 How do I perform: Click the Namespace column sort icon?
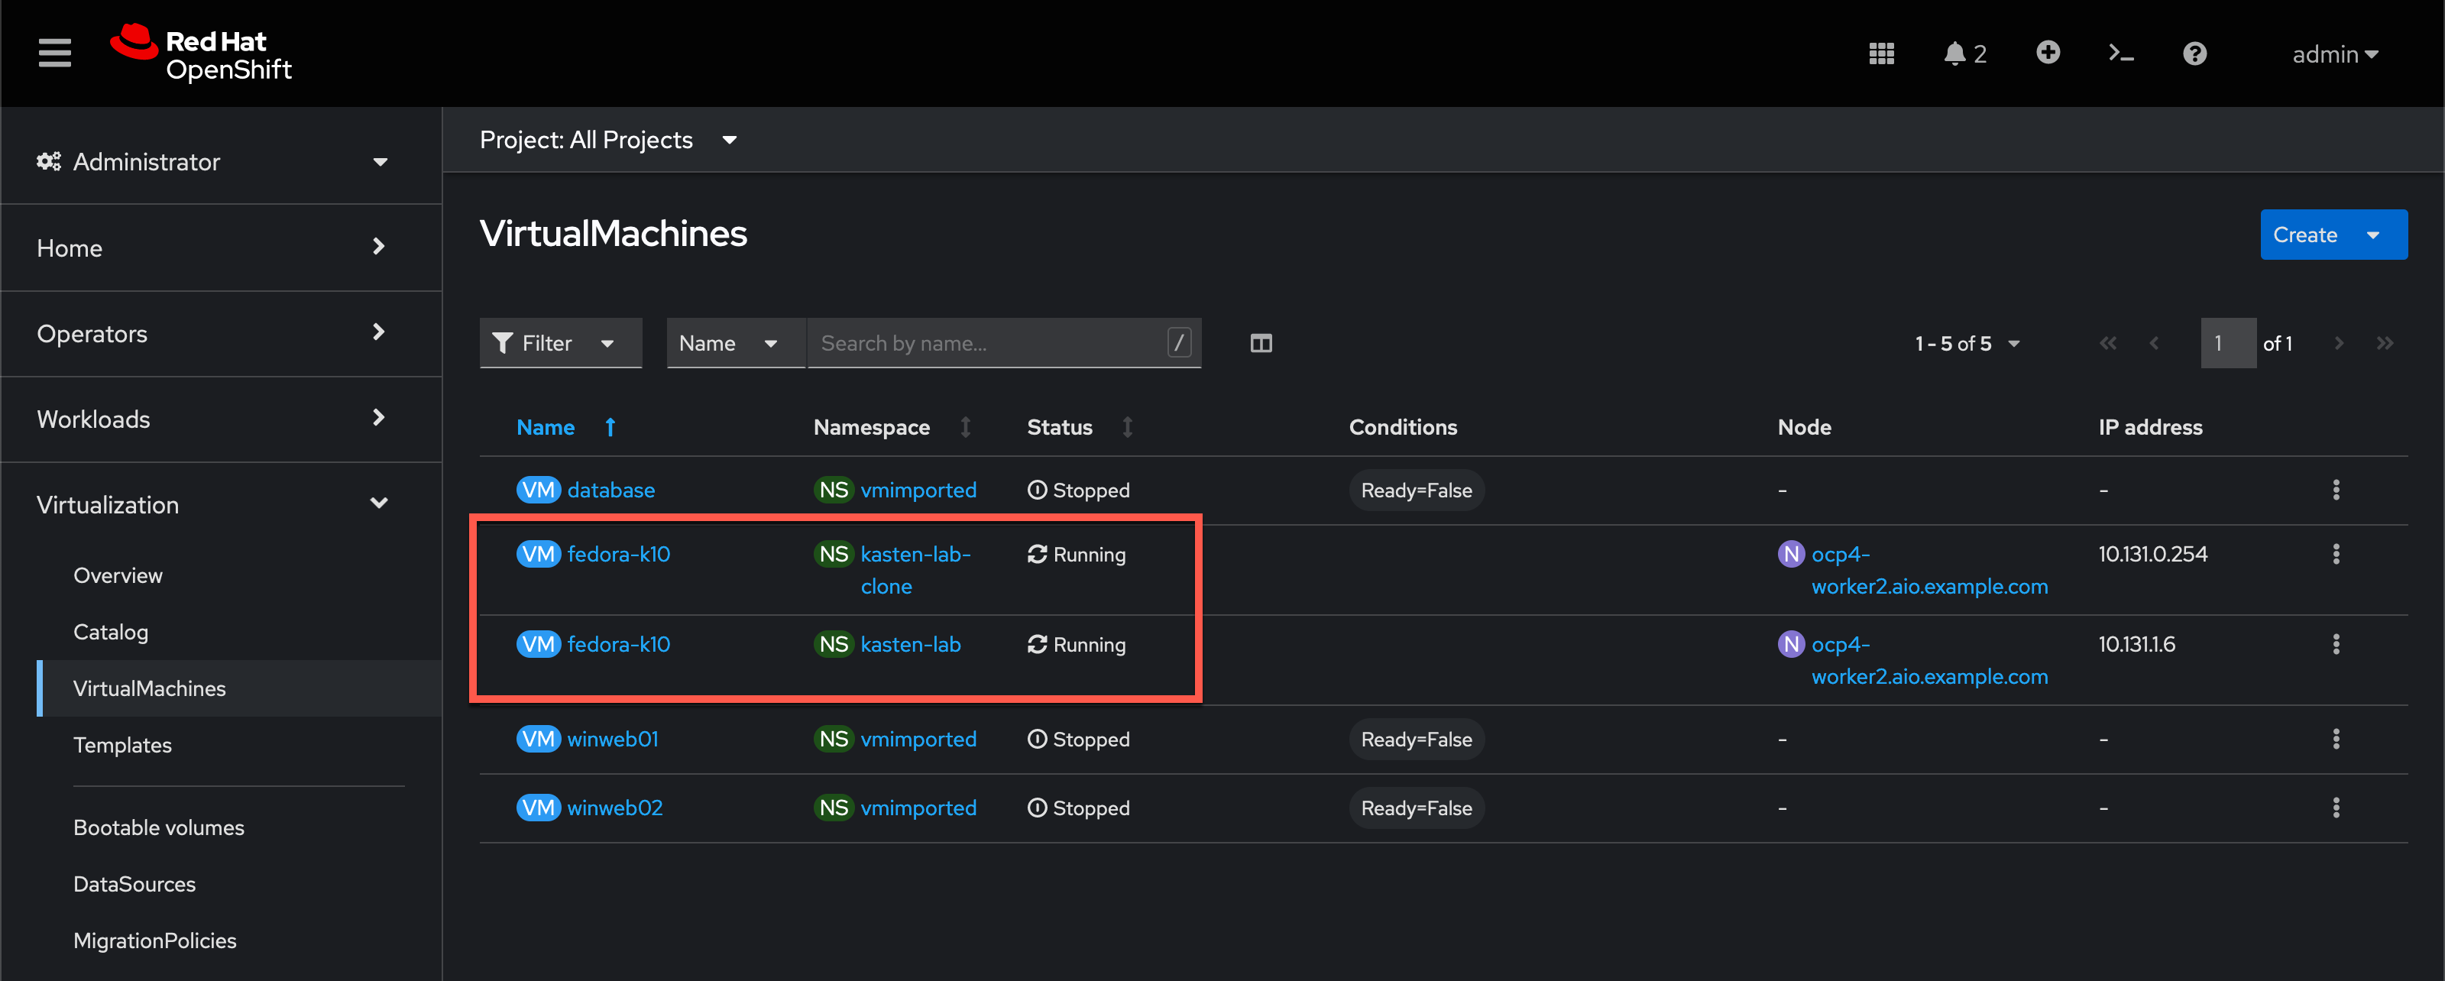point(965,427)
